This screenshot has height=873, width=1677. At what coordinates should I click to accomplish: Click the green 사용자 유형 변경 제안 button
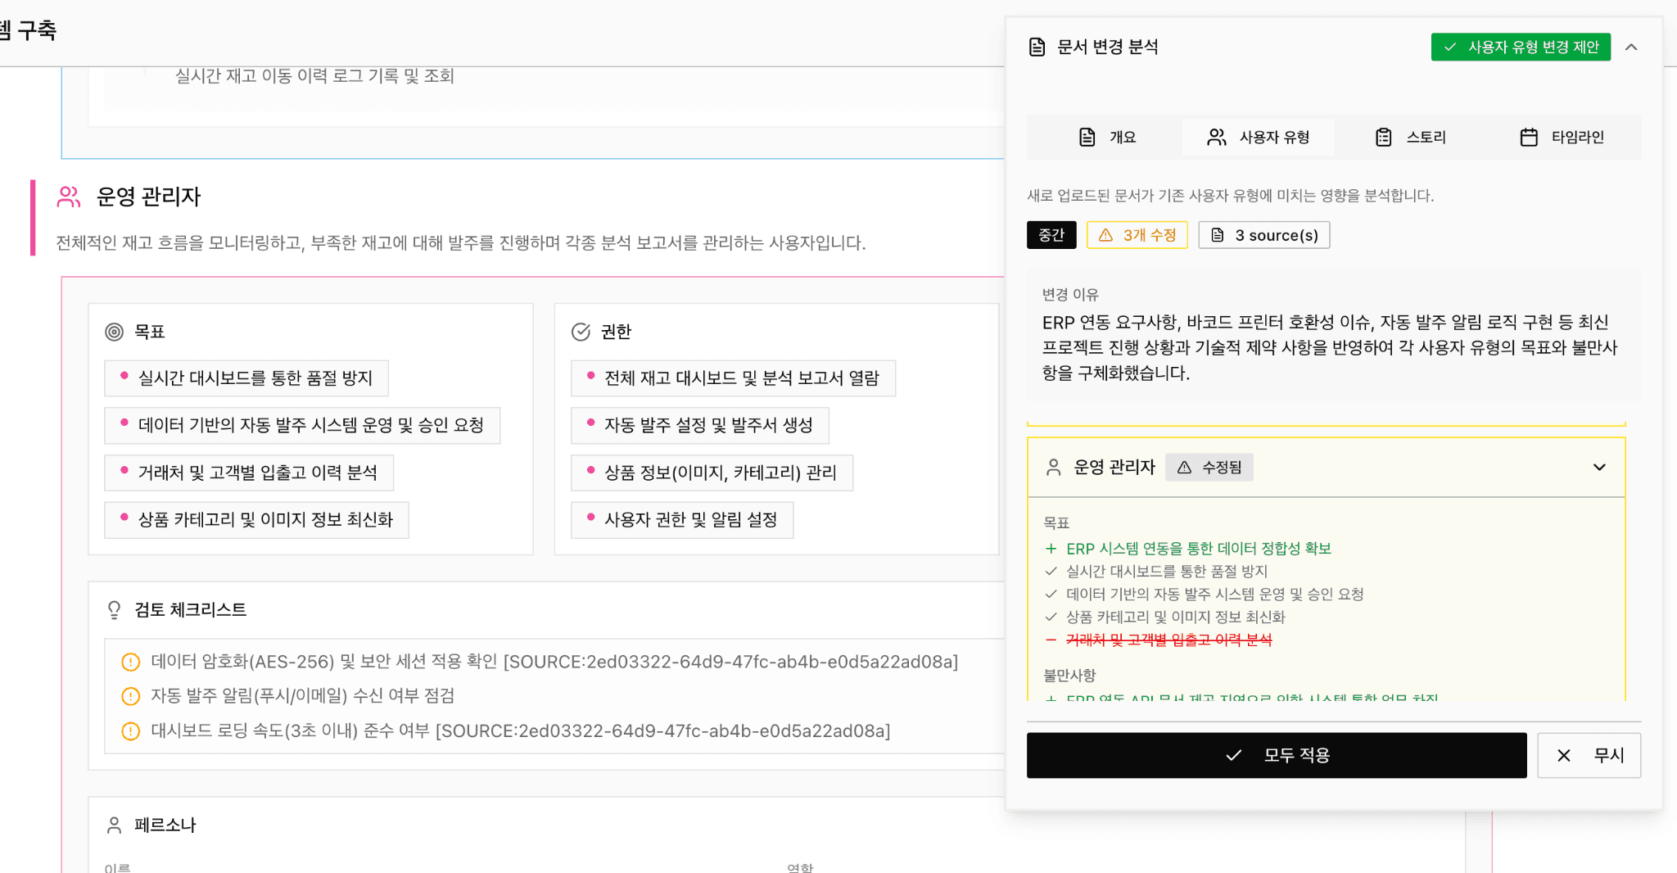pyautogui.click(x=1520, y=47)
